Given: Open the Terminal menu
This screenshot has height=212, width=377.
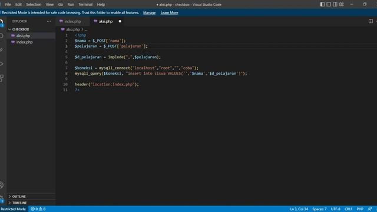Looking at the screenshot, I should pos(85,4).
